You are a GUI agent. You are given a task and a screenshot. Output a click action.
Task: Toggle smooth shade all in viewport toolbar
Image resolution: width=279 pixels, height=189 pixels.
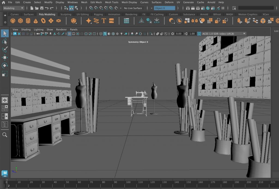click(105, 34)
